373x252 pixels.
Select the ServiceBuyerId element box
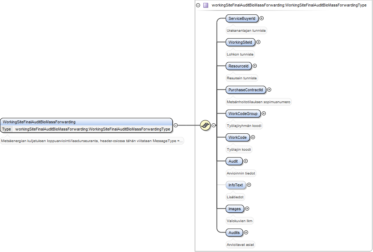pos(242,18)
